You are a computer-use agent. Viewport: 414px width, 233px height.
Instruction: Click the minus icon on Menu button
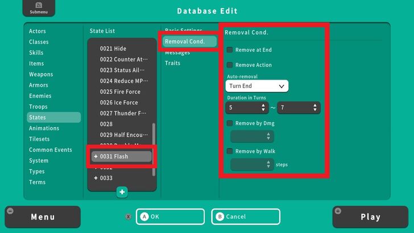[10, 211]
